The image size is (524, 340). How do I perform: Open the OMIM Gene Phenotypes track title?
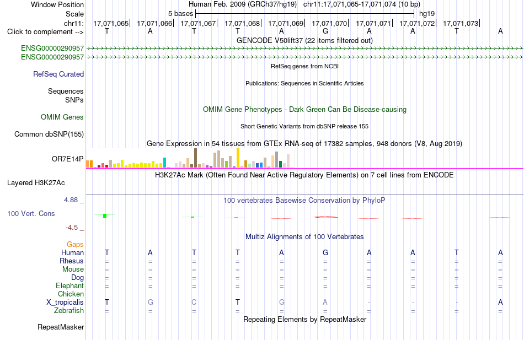[x=304, y=110]
